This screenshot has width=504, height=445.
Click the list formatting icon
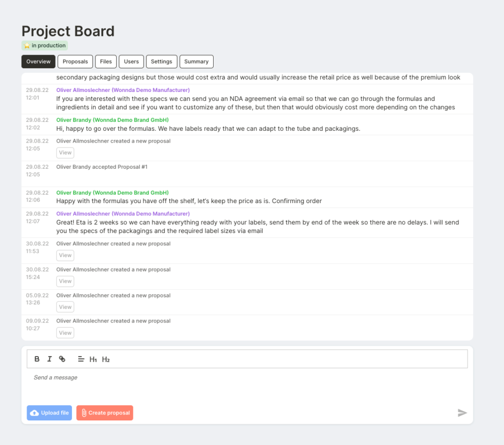[81, 359]
